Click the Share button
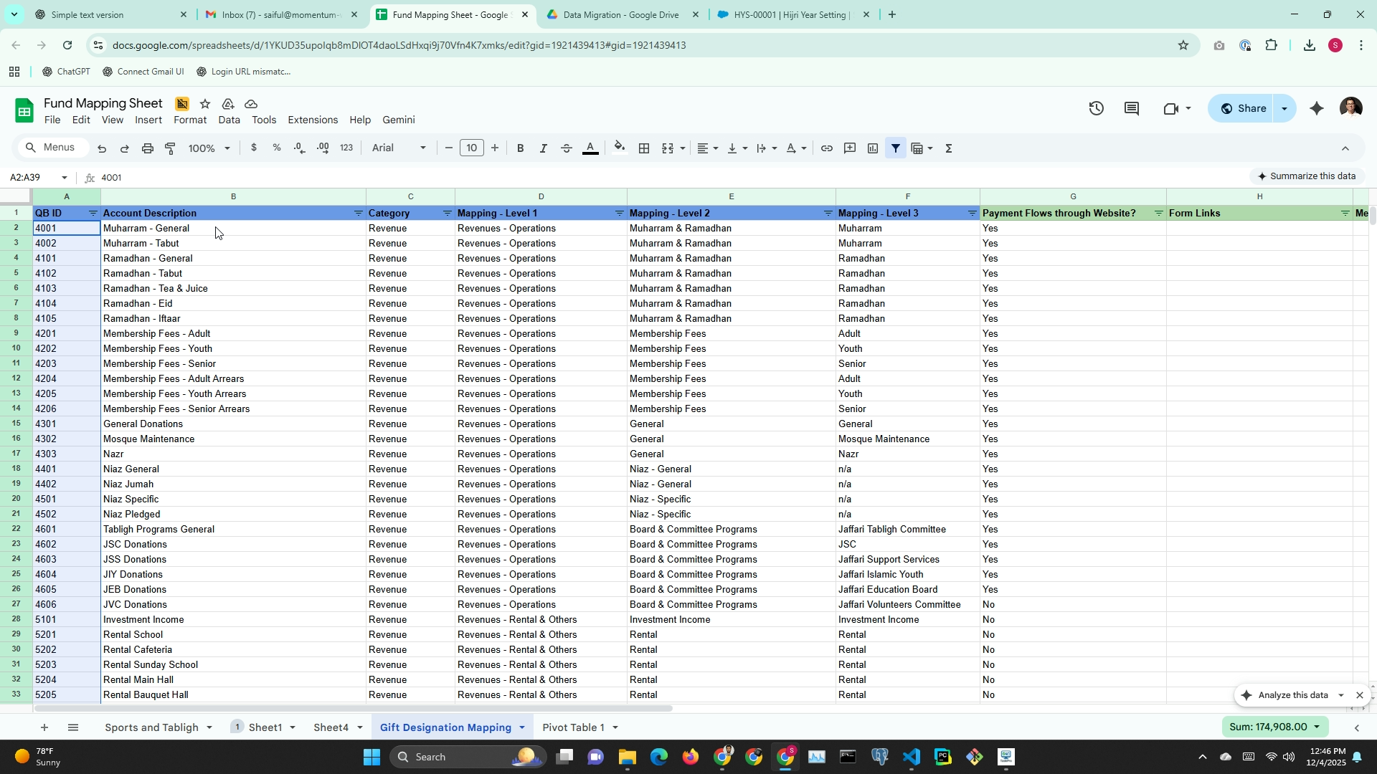Image resolution: width=1377 pixels, height=774 pixels. tap(1244, 108)
